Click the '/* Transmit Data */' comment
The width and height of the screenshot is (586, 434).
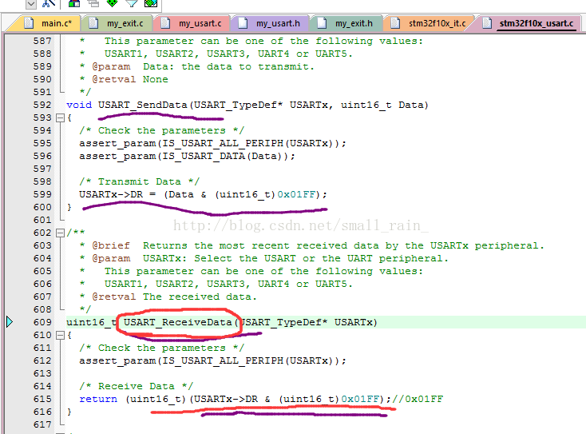tap(139, 181)
